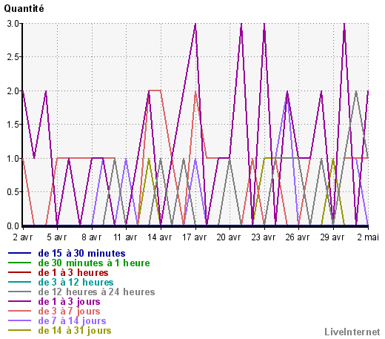Click the 'de 30 minutes à 1 heure' legend label
This screenshot has height=339, width=385.
94,263
